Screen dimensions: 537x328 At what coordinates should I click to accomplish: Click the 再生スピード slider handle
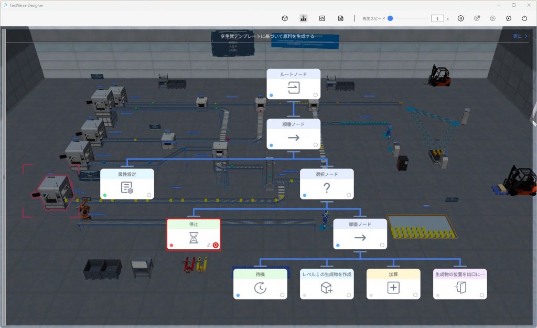point(390,18)
